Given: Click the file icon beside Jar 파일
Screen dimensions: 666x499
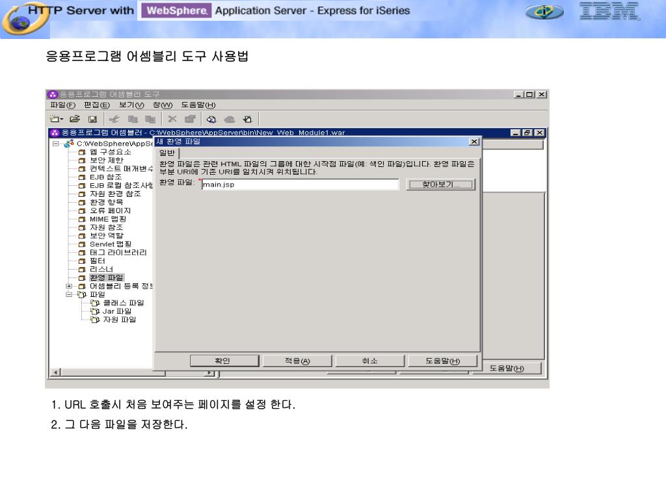Looking at the screenshot, I should (95, 311).
